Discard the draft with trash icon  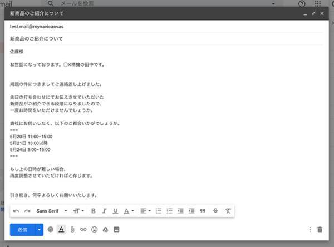coord(320,229)
